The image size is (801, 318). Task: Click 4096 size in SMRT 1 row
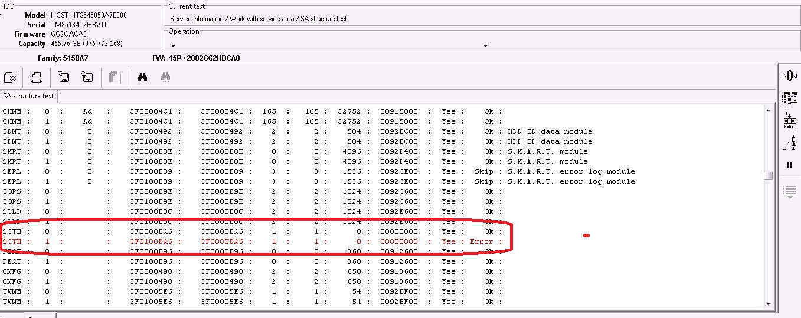(352, 161)
